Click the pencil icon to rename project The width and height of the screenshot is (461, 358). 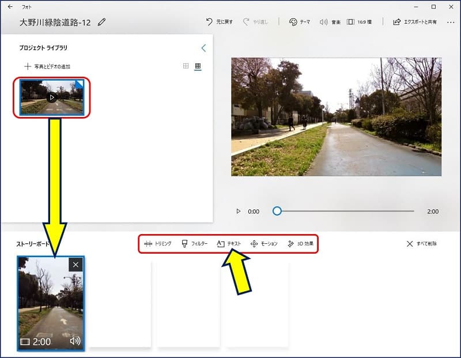pyautogui.click(x=102, y=22)
